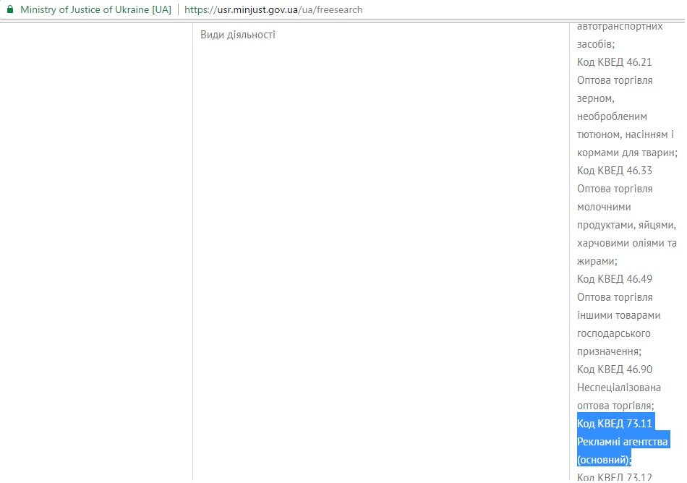Click the 'необробленим' word under code 46.21
The width and height of the screenshot is (687, 483).
(612, 116)
